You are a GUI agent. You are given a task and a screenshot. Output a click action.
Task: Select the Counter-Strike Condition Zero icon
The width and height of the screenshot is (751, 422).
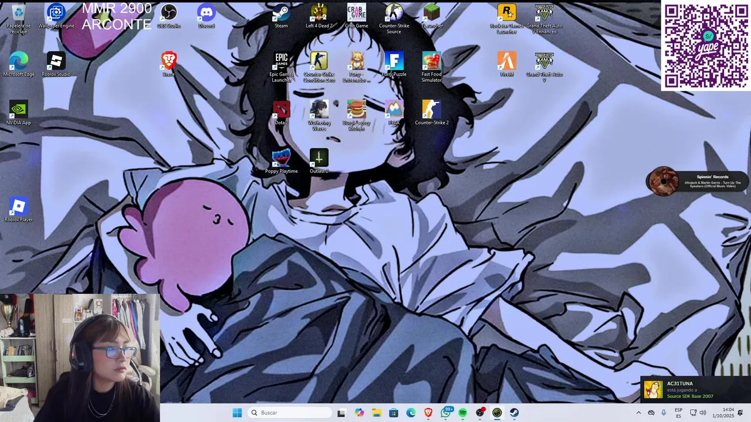click(x=319, y=67)
